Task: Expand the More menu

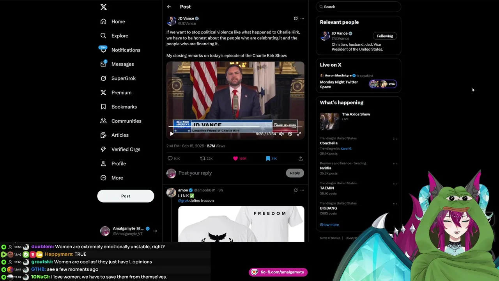Action: pos(112,178)
